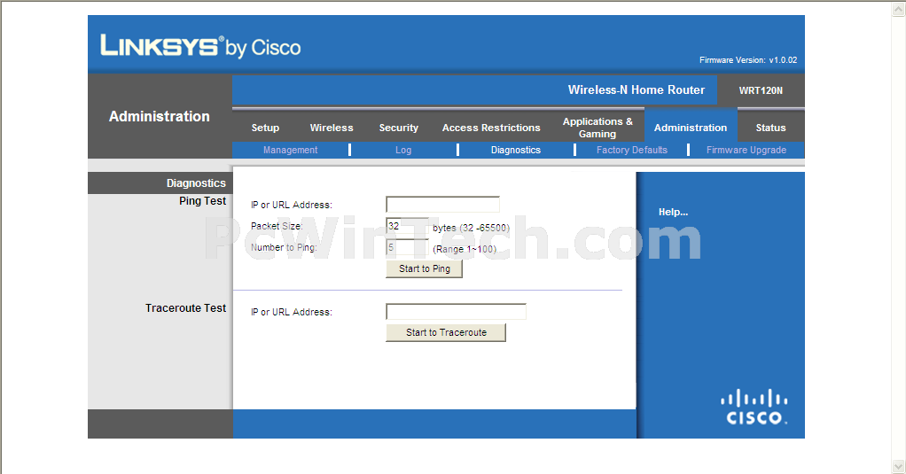Open Firmware Upgrade sub-tab

pyautogui.click(x=746, y=150)
